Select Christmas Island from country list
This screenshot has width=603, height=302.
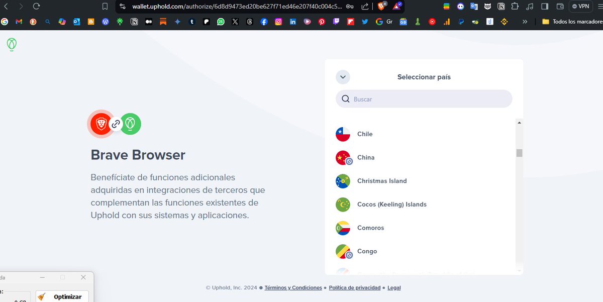tap(425, 181)
